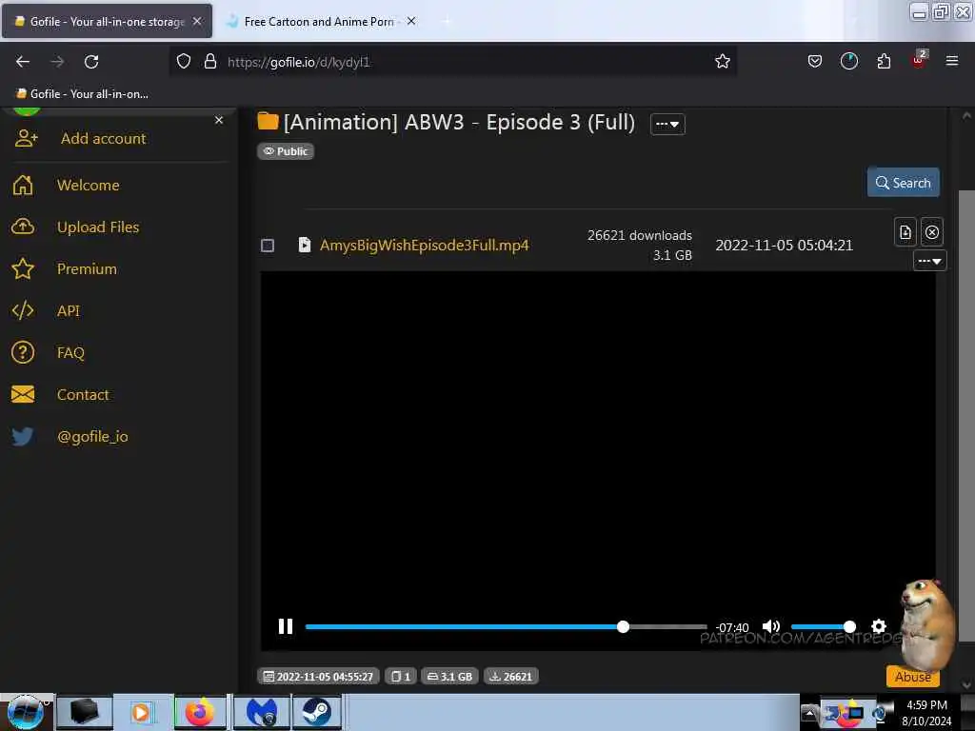Click the cloud upload icon
Image resolution: width=975 pixels, height=731 pixels.
coord(23,227)
